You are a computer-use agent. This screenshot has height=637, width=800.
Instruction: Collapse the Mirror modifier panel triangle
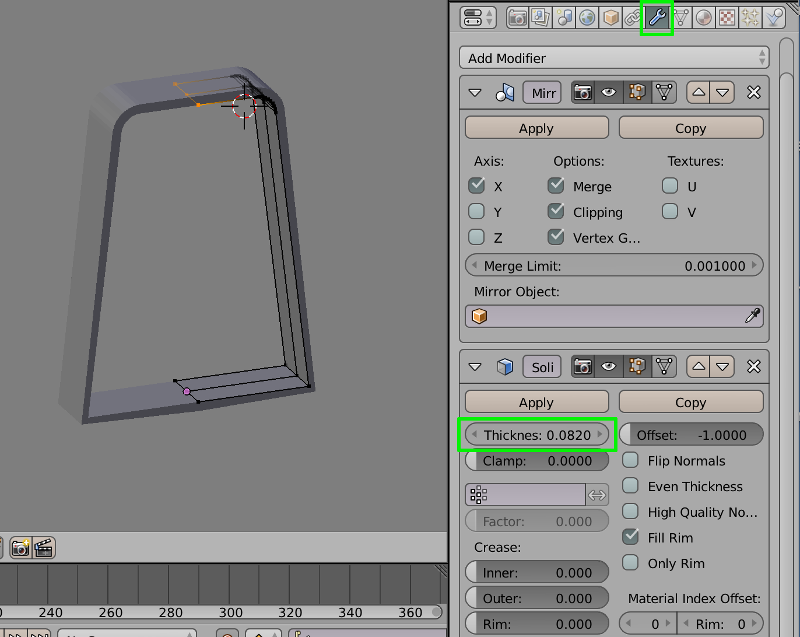[x=475, y=93]
